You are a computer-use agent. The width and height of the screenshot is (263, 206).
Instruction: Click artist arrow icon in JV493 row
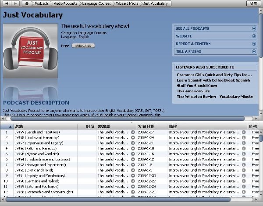click(x=133, y=165)
